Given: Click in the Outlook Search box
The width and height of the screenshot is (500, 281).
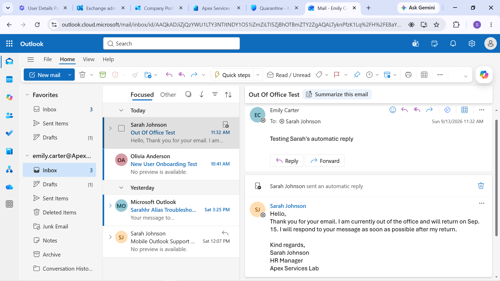Looking at the screenshot, I should tap(171, 43).
